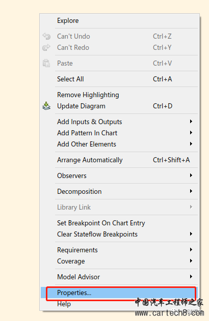Open the Observers submenu arrow
The height and width of the screenshot is (321, 209).
tap(191, 176)
